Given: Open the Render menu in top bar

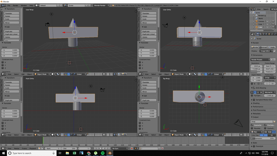Looking at the screenshot, I should pos(15,6).
